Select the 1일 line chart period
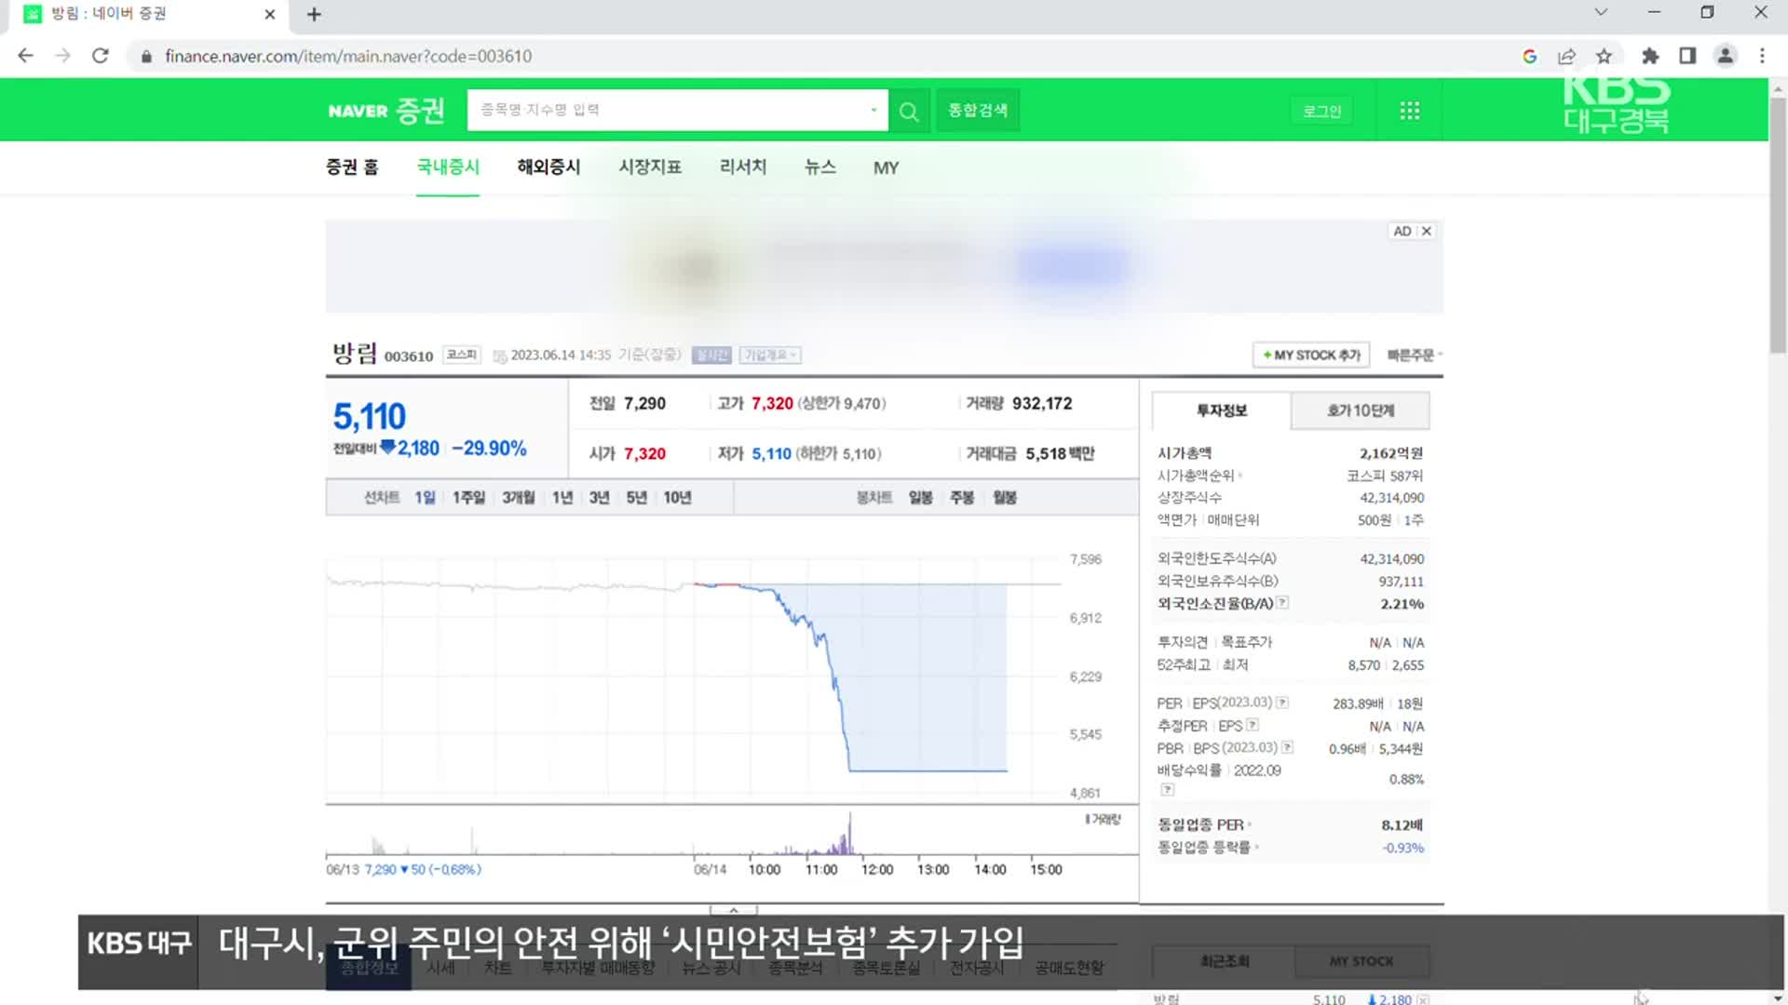Screen dimensions: 1788x1005 [x=425, y=498]
